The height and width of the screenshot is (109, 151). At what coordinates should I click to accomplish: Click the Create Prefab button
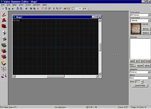tap(140, 85)
